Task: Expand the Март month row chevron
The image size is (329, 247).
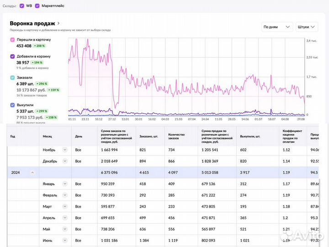Action: (x=65, y=207)
